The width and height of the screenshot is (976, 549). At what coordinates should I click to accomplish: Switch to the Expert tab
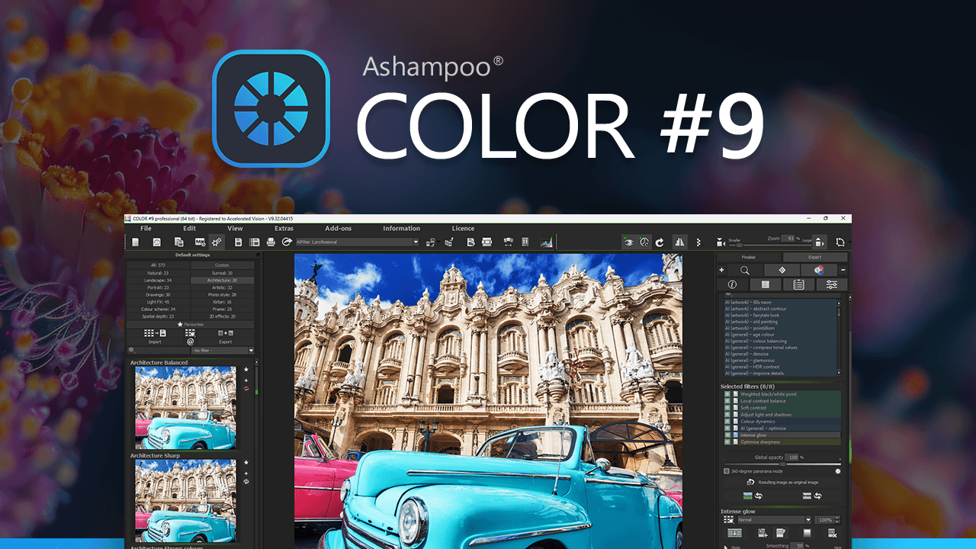click(814, 258)
